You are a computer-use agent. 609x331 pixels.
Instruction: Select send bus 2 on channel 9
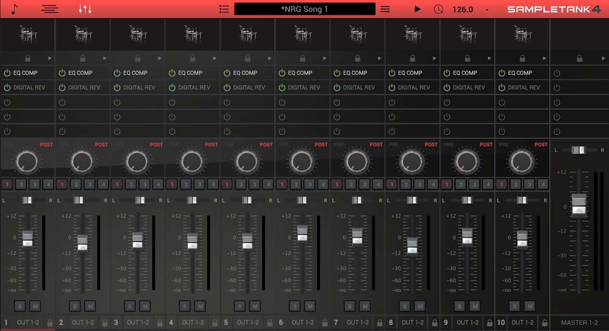click(x=461, y=185)
